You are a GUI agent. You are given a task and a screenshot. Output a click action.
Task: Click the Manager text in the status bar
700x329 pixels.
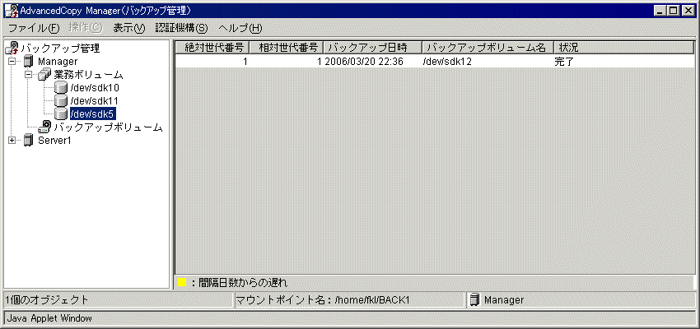504,300
